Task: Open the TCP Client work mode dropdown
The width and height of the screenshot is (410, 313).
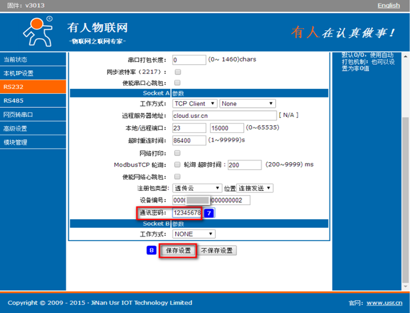Action: [195, 104]
